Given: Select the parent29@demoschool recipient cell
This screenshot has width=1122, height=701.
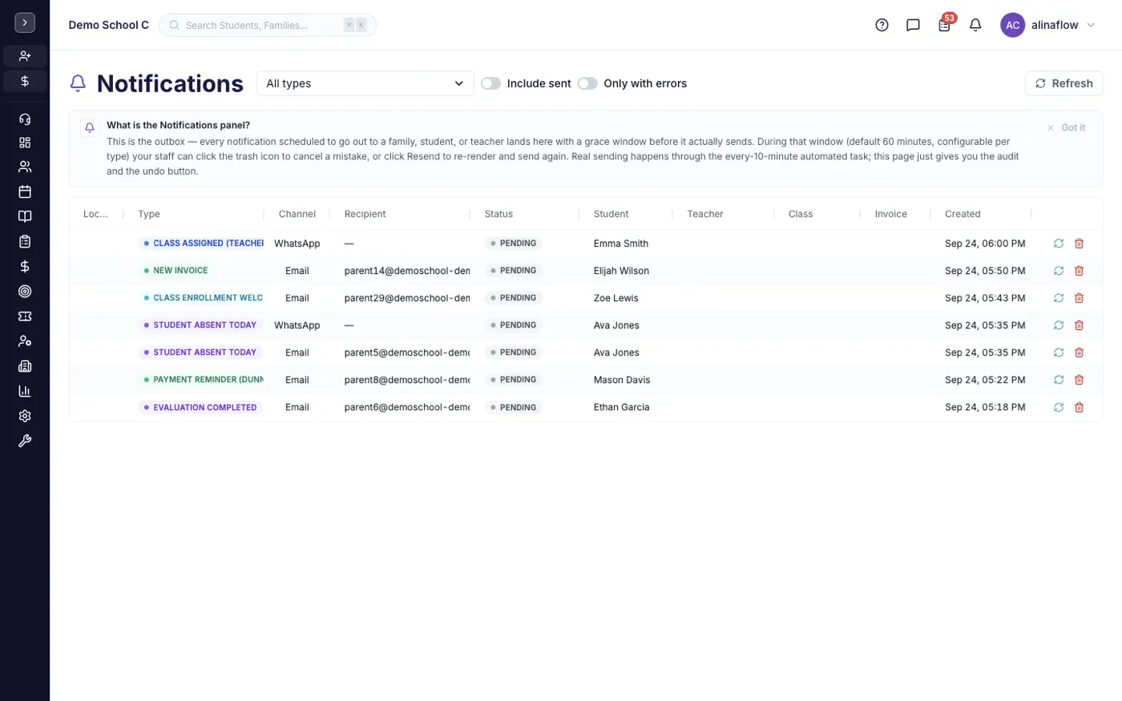Looking at the screenshot, I should [407, 298].
